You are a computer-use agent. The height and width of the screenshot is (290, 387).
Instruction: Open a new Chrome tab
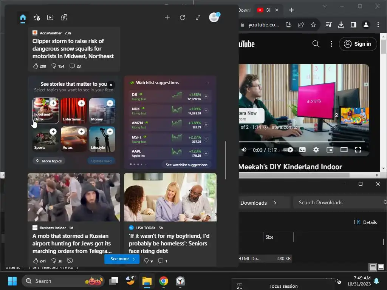[291, 10]
